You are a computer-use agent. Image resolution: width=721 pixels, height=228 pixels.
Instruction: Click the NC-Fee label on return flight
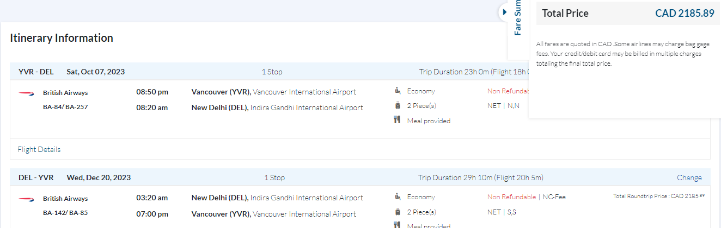tap(554, 197)
